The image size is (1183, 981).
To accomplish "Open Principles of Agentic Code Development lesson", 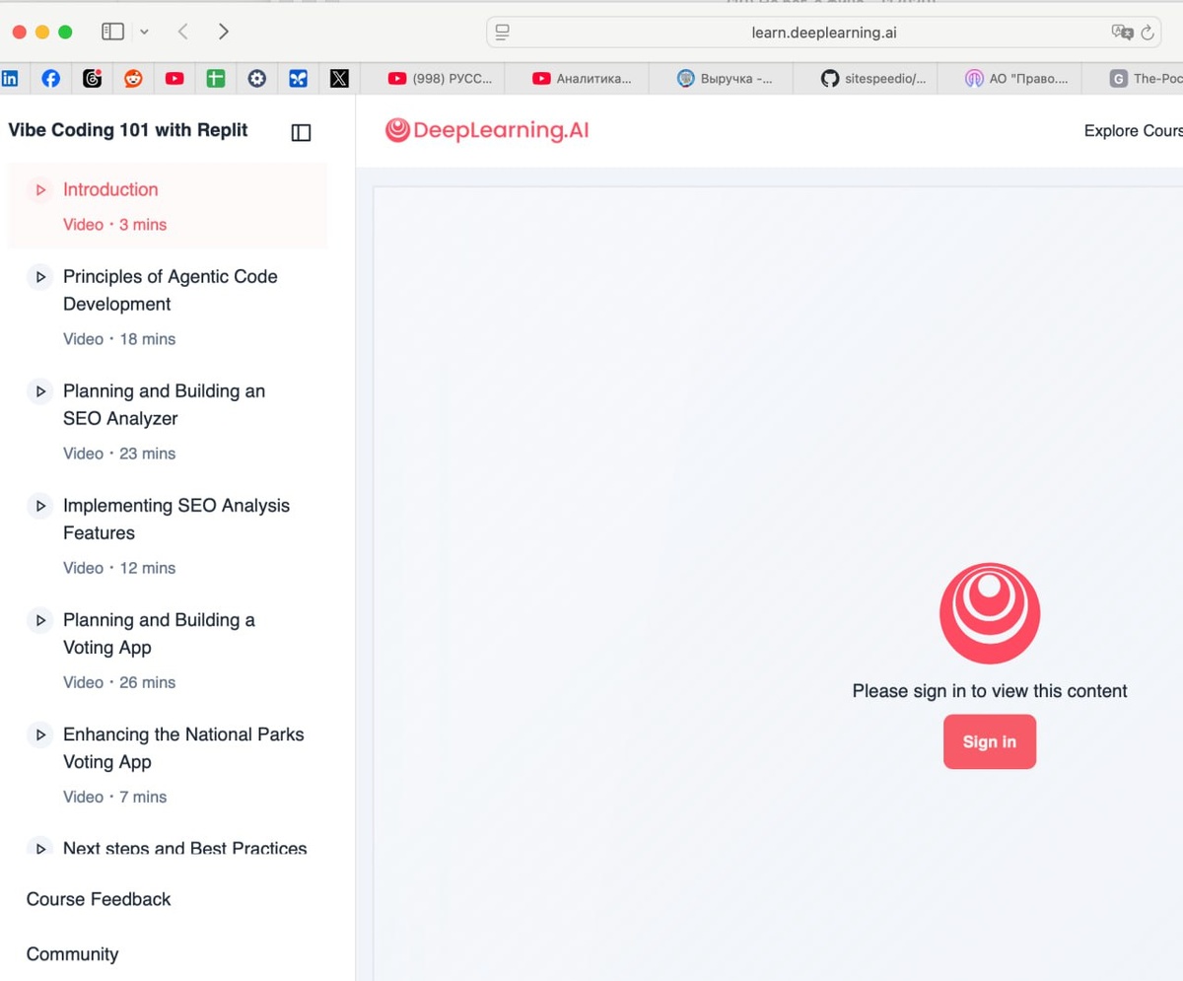I will pos(170,290).
